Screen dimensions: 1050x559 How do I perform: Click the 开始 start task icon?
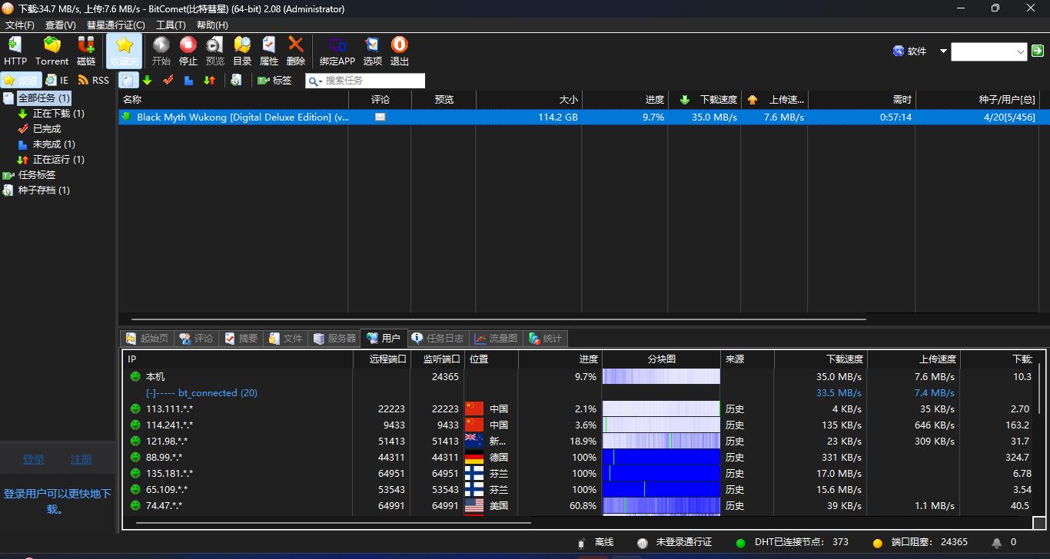coord(161,51)
